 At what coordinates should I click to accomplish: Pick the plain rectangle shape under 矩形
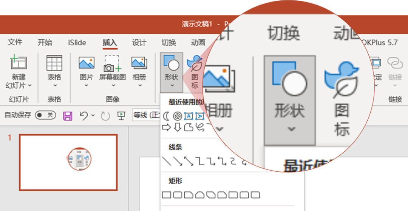click(166, 195)
